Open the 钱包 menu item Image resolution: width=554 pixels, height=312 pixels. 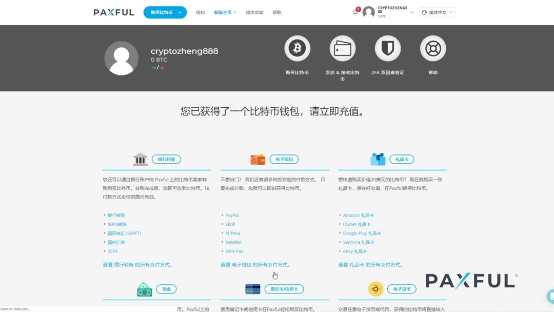point(201,12)
